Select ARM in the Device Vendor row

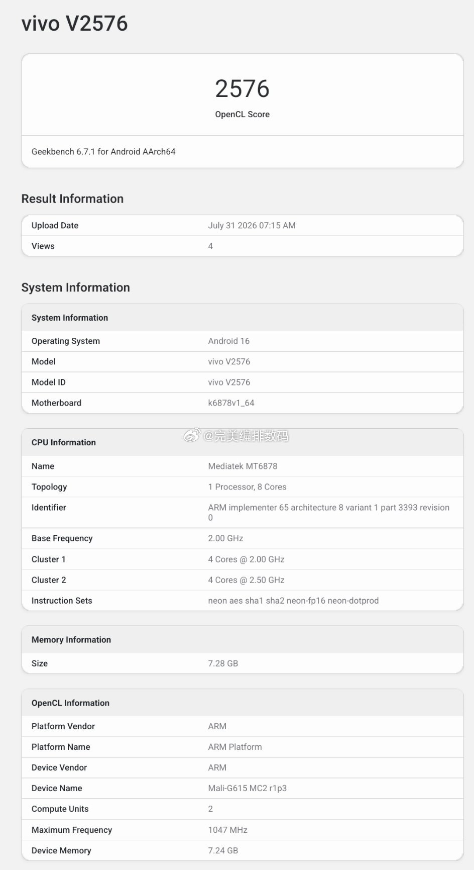[217, 767]
